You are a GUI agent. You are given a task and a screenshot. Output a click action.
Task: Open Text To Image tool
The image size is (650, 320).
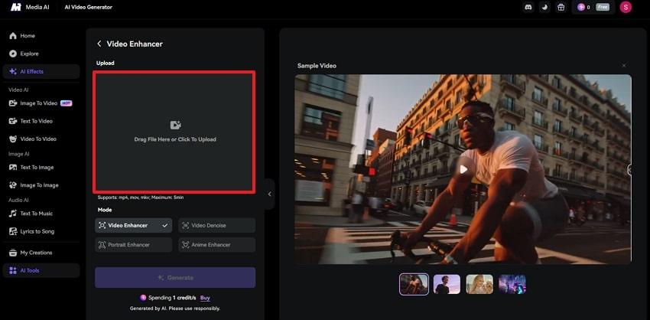[41, 167]
